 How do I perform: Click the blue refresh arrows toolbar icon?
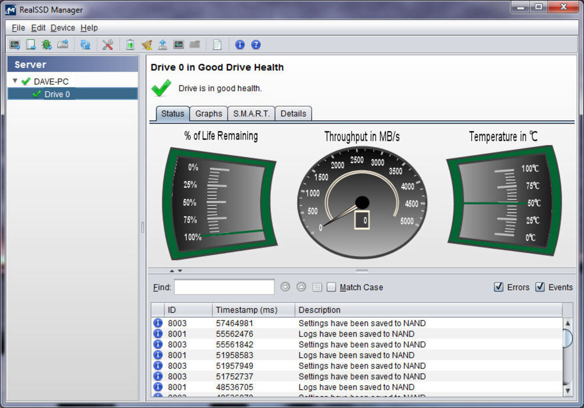(x=85, y=45)
